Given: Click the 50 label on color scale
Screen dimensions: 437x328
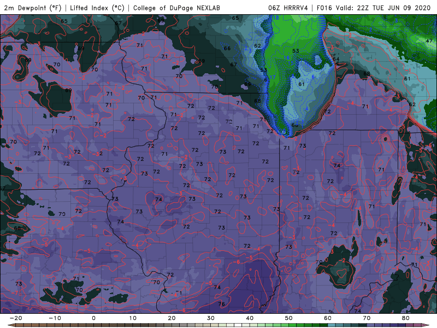Looking at the screenshot, I should (x=289, y=318).
